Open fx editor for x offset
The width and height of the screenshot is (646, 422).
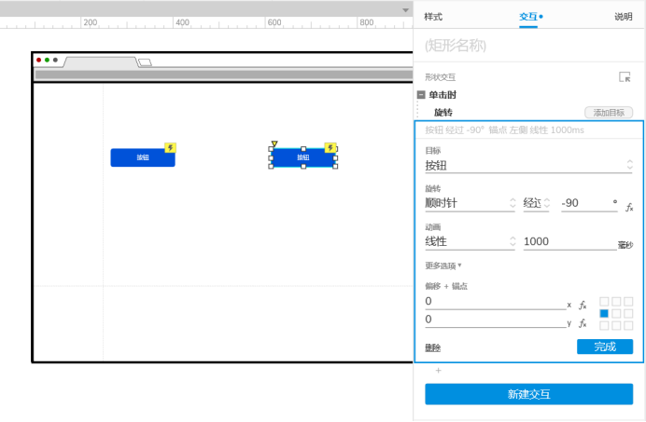[583, 306]
